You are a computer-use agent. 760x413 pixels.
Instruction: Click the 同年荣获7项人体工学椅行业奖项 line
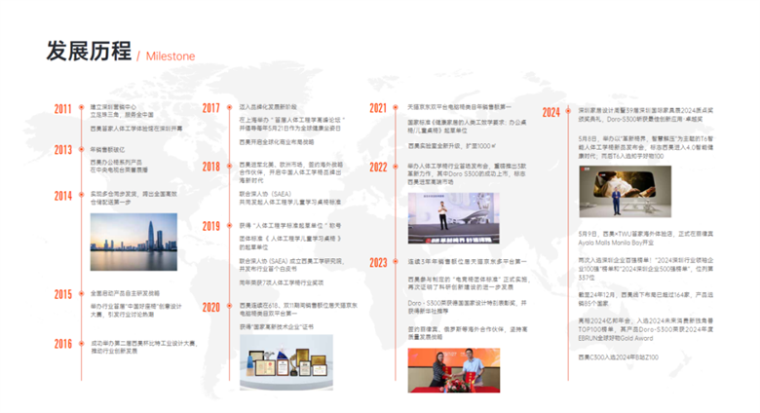282,282
